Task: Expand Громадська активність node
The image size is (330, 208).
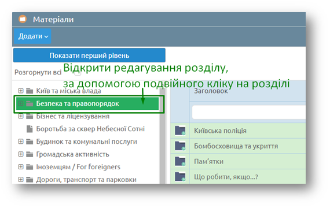Action: [x=21, y=154]
